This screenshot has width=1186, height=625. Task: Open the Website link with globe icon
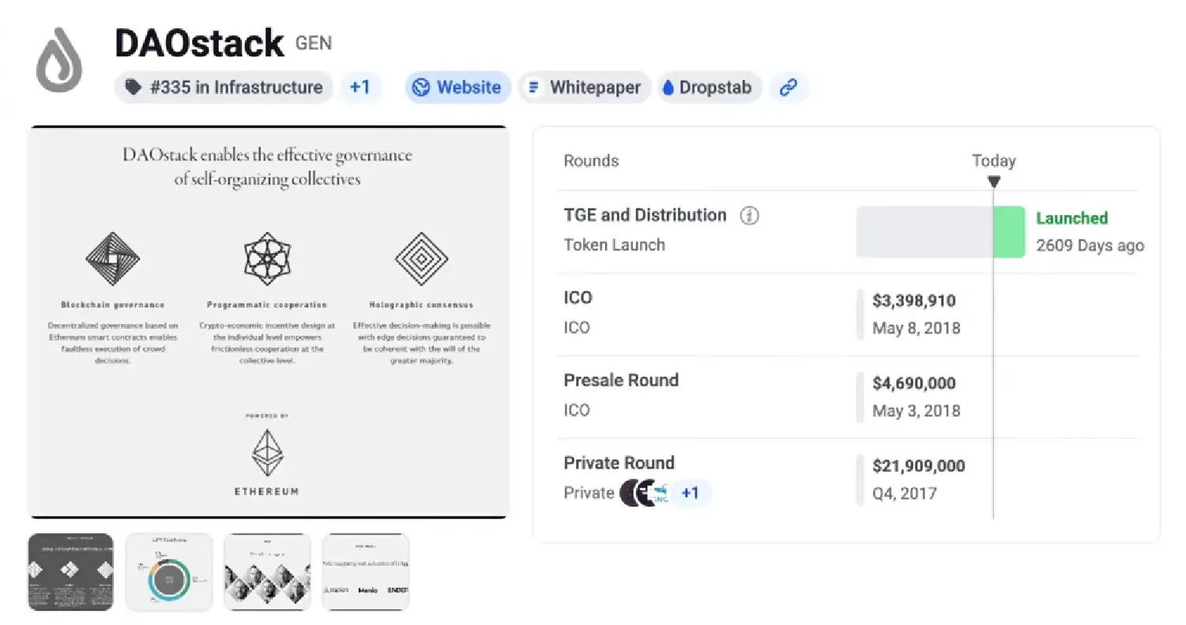tap(457, 87)
